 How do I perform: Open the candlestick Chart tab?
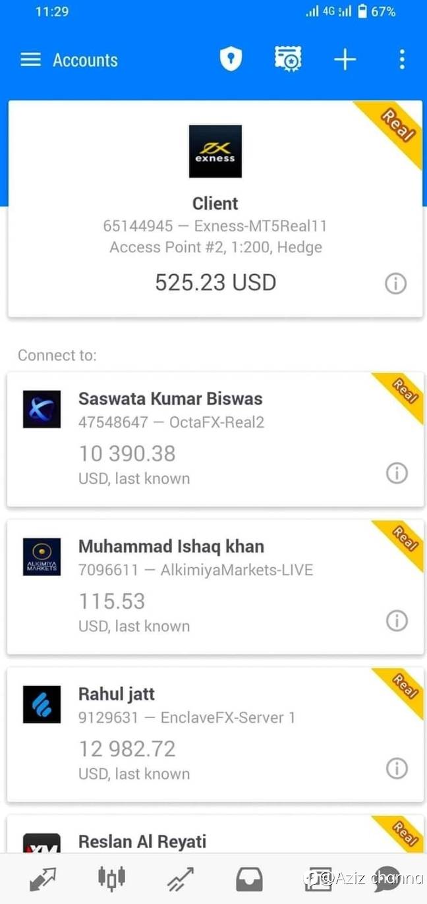111,878
